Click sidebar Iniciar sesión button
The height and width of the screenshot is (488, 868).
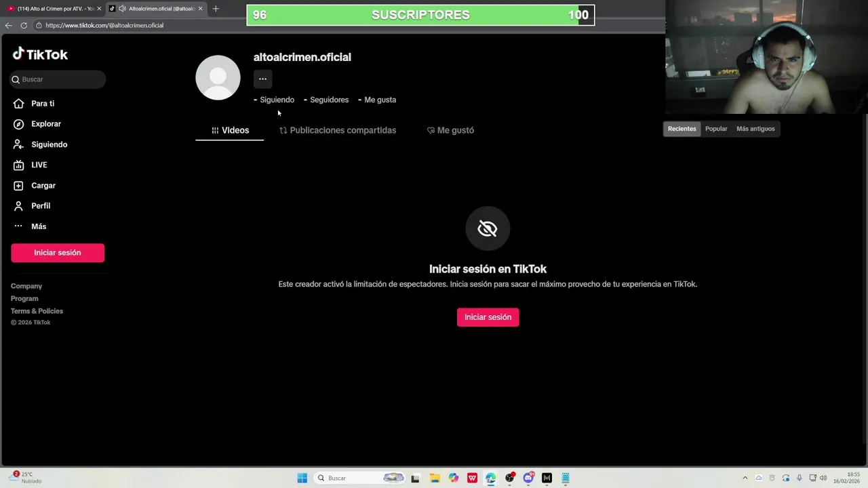pyautogui.click(x=58, y=253)
